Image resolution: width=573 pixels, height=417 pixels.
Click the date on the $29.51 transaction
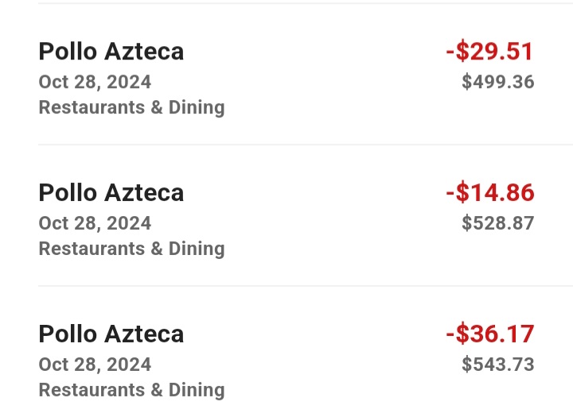pyautogui.click(x=95, y=82)
